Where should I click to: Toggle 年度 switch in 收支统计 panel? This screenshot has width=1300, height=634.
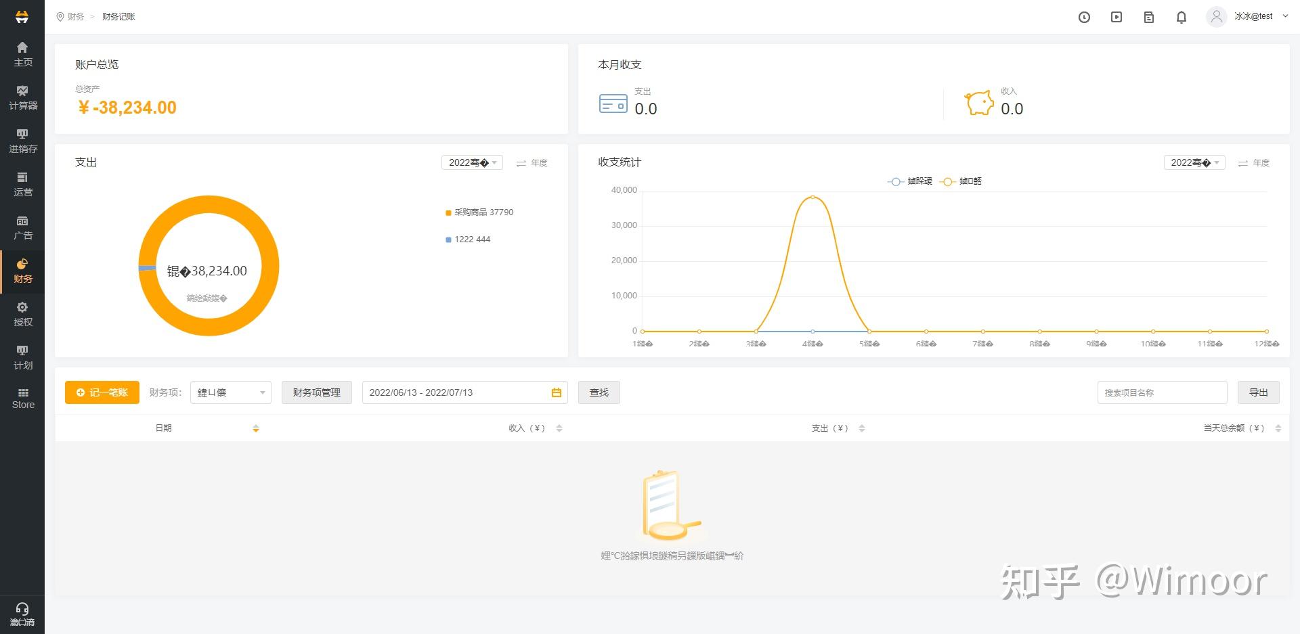click(x=1253, y=163)
